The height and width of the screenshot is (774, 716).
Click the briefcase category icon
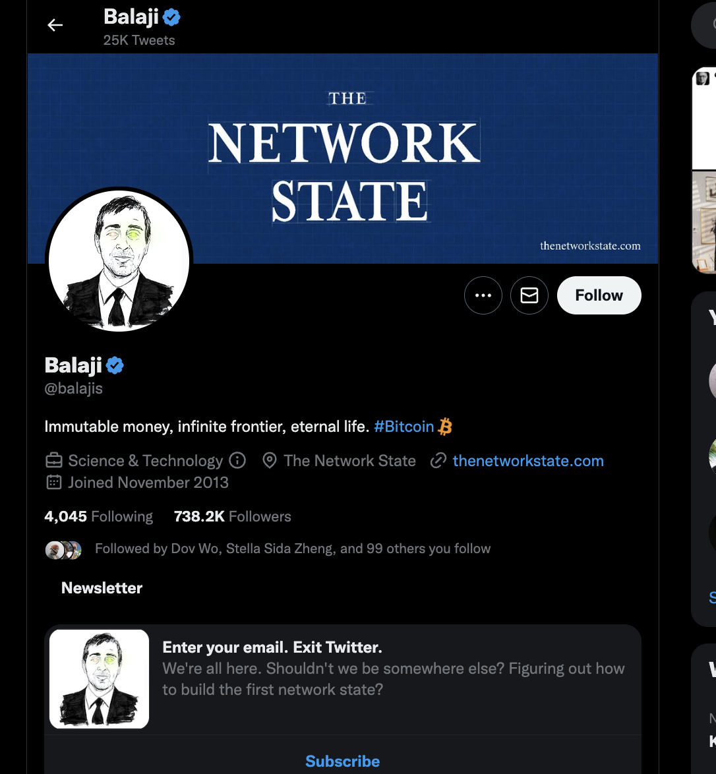pyautogui.click(x=54, y=460)
